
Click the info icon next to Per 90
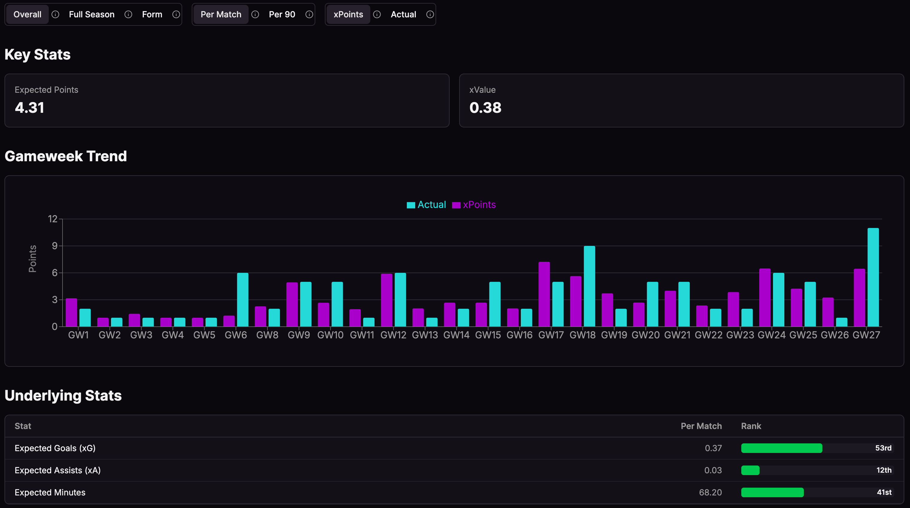coord(309,14)
